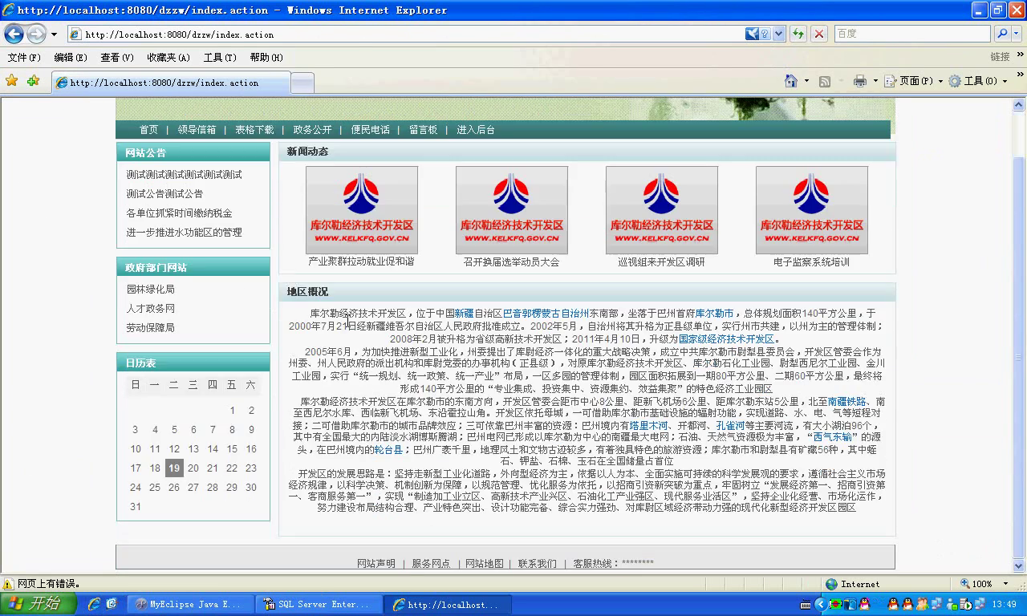Click the browser Back arrow button
This screenshot has height=616, width=1027.
14,34
